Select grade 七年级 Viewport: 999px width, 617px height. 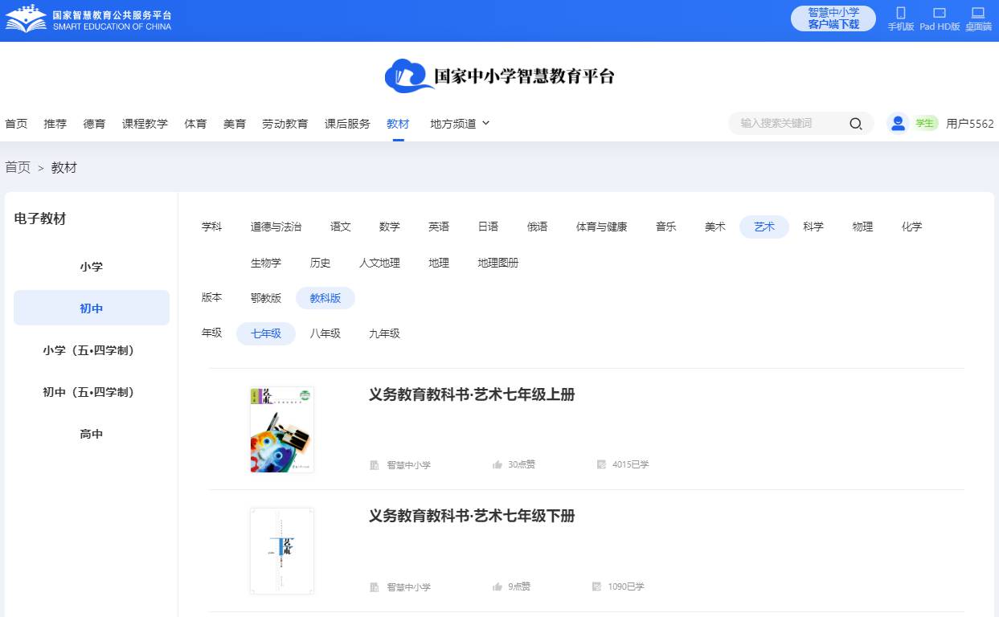pos(266,333)
